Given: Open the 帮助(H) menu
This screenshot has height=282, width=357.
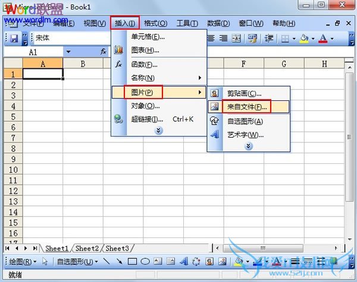Looking at the screenshot, I should 284,23.
